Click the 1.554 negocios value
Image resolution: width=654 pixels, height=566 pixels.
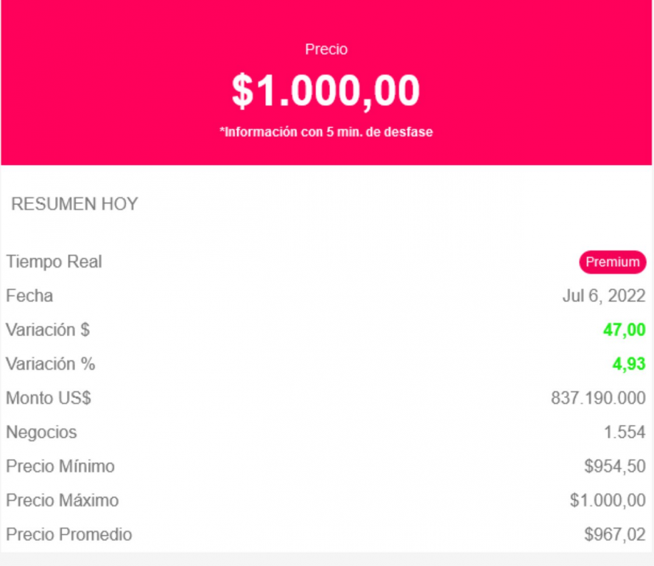pos(625,433)
